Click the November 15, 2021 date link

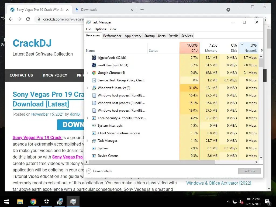point(47,114)
